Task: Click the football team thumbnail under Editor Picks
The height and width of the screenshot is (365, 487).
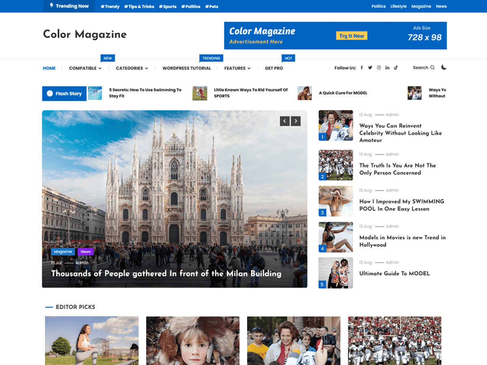Action: tap(394, 341)
